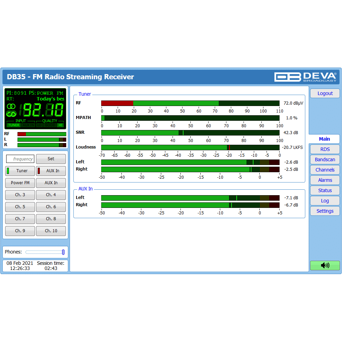Click the DEVA Broadcast logo

coord(305,77)
